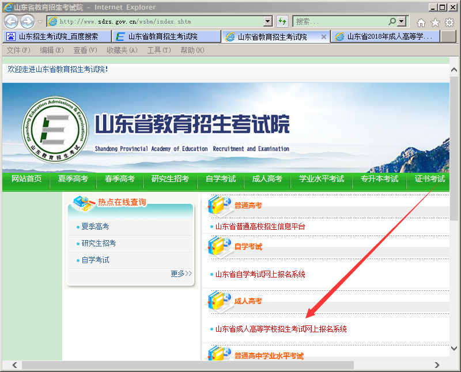Click 研究生招考 in hot query list
Viewport: 461px width, 372px height.
click(99, 244)
